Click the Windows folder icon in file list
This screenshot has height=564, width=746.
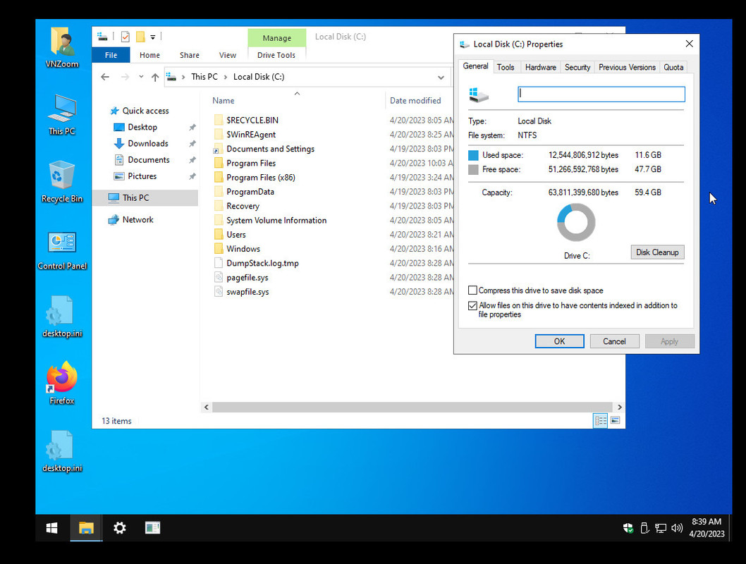tap(219, 249)
